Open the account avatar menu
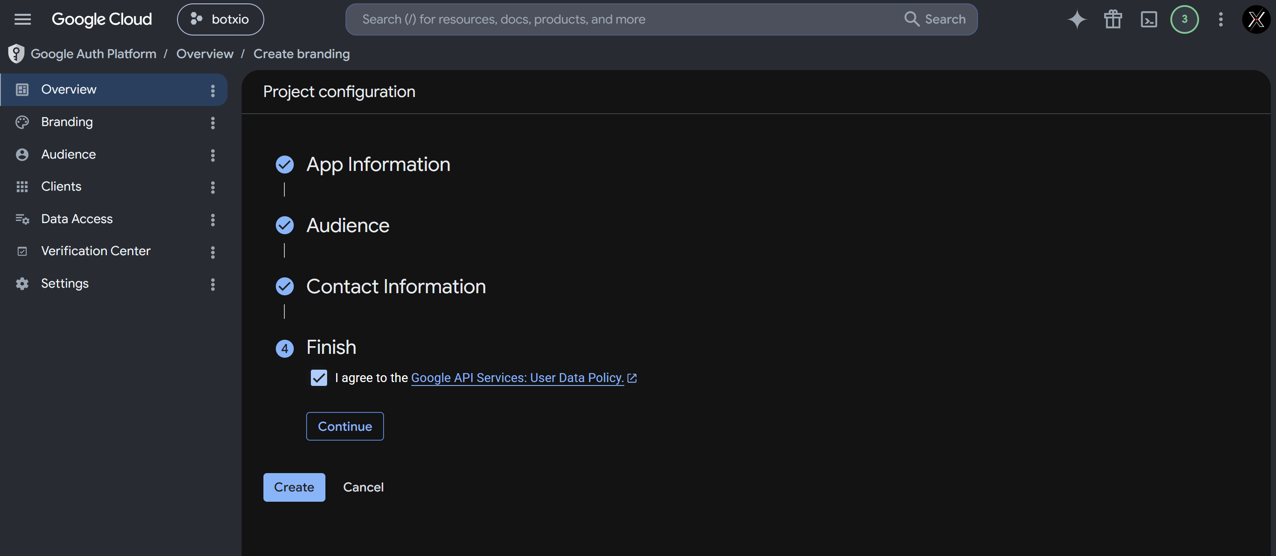The width and height of the screenshot is (1276, 556). coord(1256,19)
